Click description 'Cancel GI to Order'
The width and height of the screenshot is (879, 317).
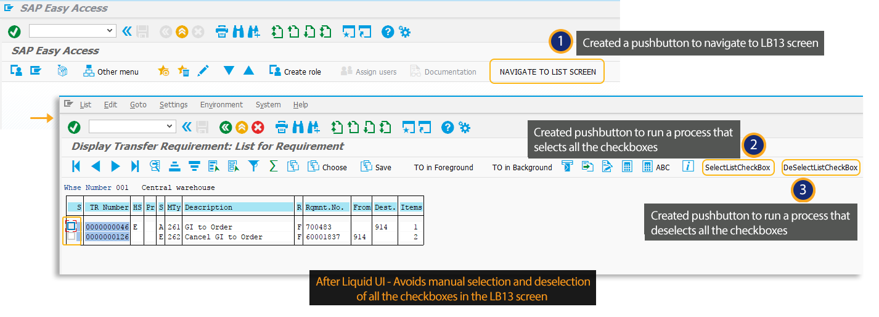tap(224, 237)
